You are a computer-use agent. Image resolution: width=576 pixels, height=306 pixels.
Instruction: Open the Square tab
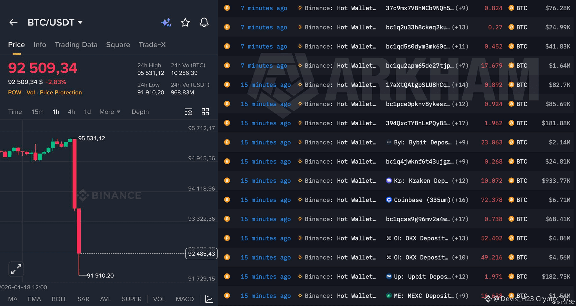(x=118, y=44)
